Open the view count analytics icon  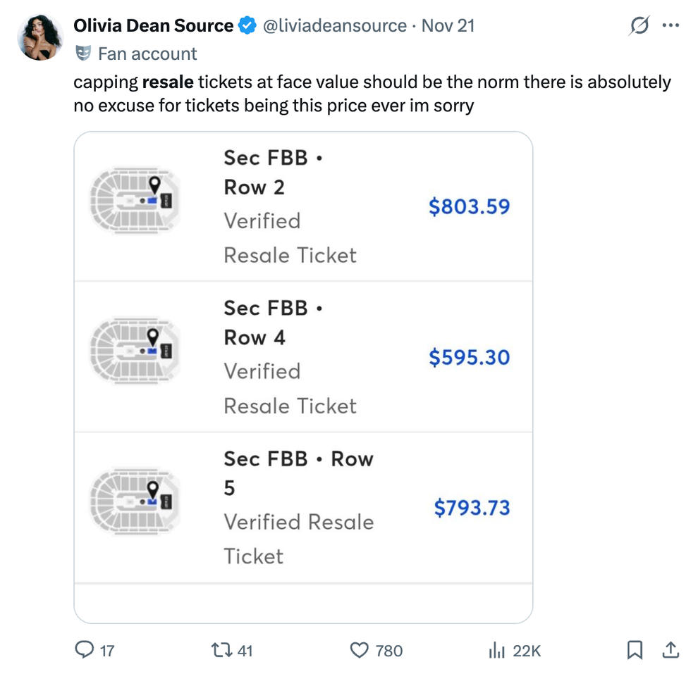click(x=494, y=651)
